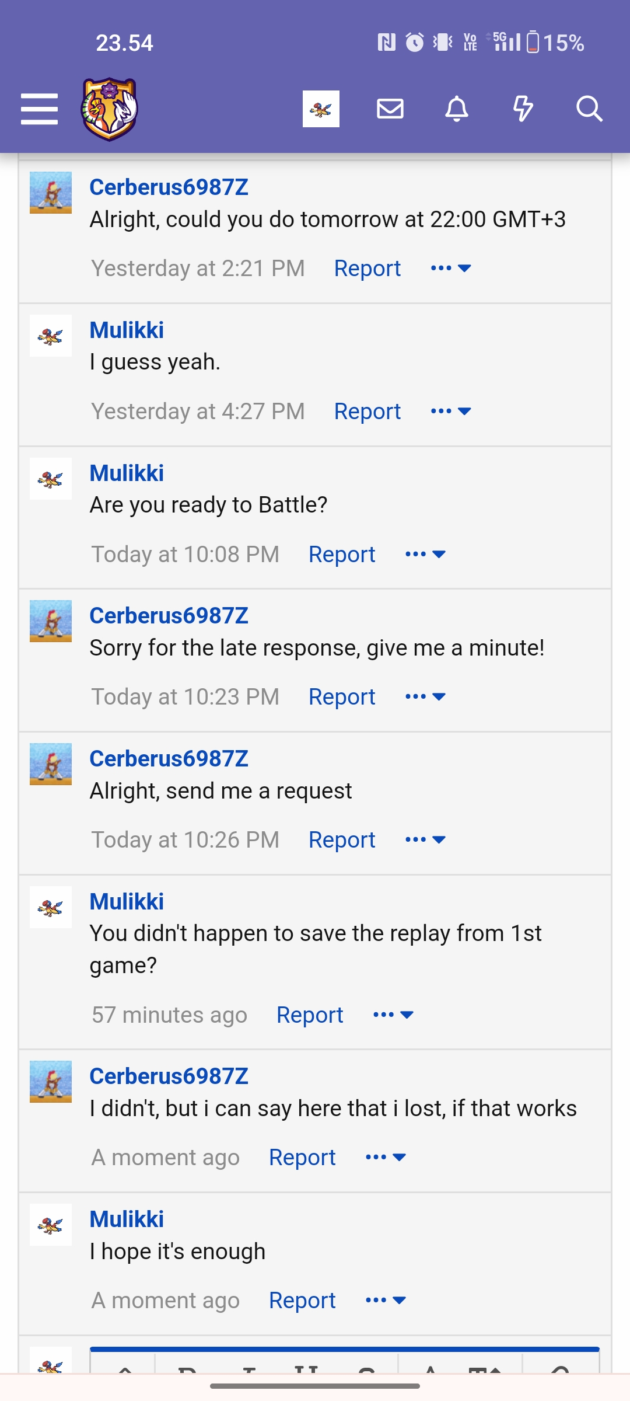This screenshot has width=630, height=1401.
Task: Open the hamburger navigation menu
Action: tap(39, 109)
